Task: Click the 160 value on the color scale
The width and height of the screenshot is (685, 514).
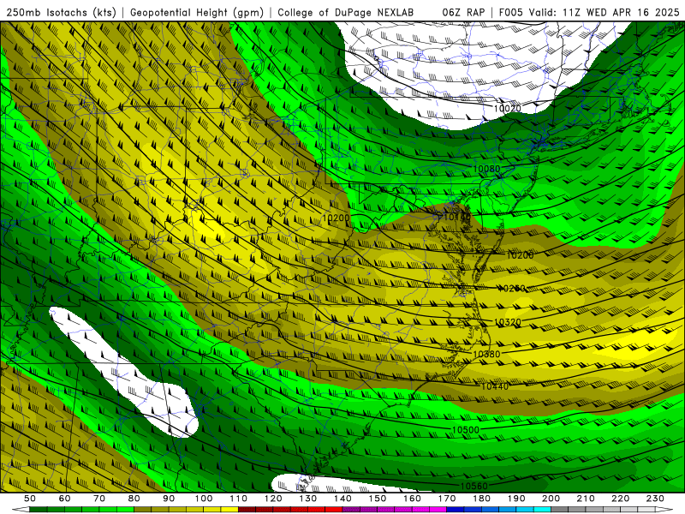Action: coord(412,499)
